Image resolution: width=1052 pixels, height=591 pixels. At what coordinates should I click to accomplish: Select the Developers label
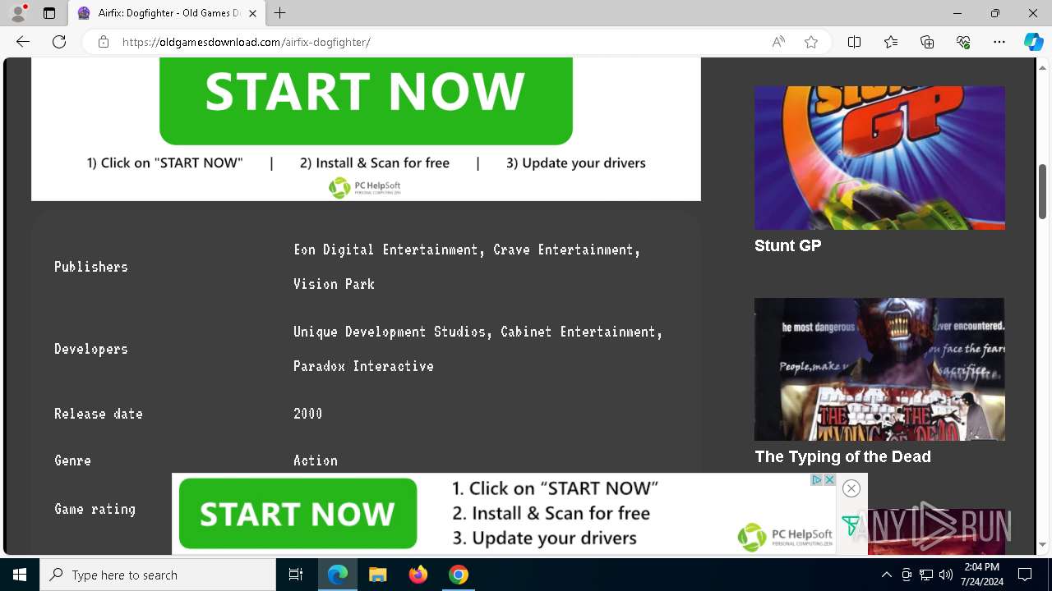91,349
